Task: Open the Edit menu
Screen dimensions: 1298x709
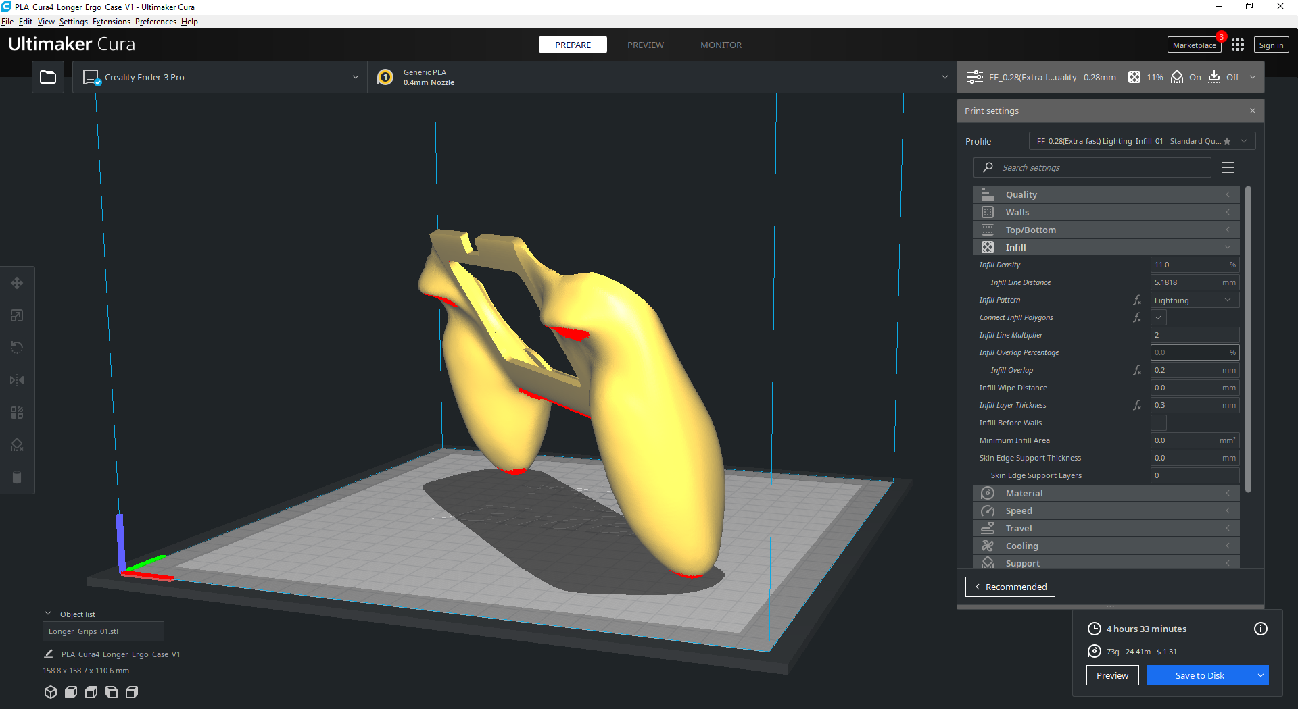Action: [26, 22]
